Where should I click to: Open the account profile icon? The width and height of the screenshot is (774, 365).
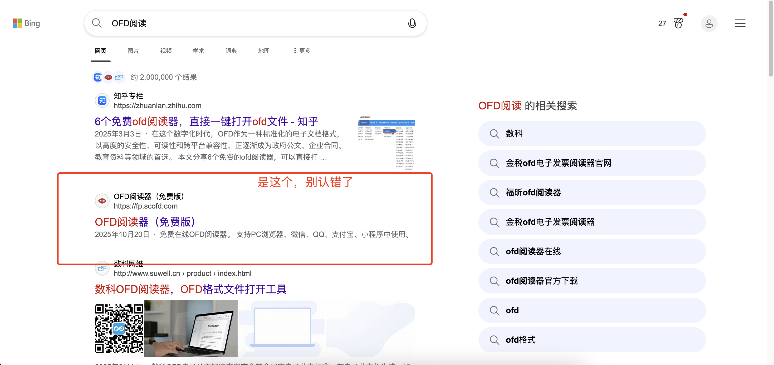tap(709, 23)
